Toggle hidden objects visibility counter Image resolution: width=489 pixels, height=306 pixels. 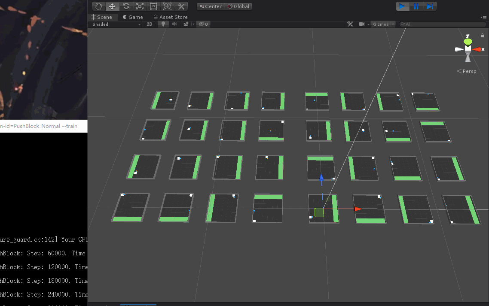[203, 24]
